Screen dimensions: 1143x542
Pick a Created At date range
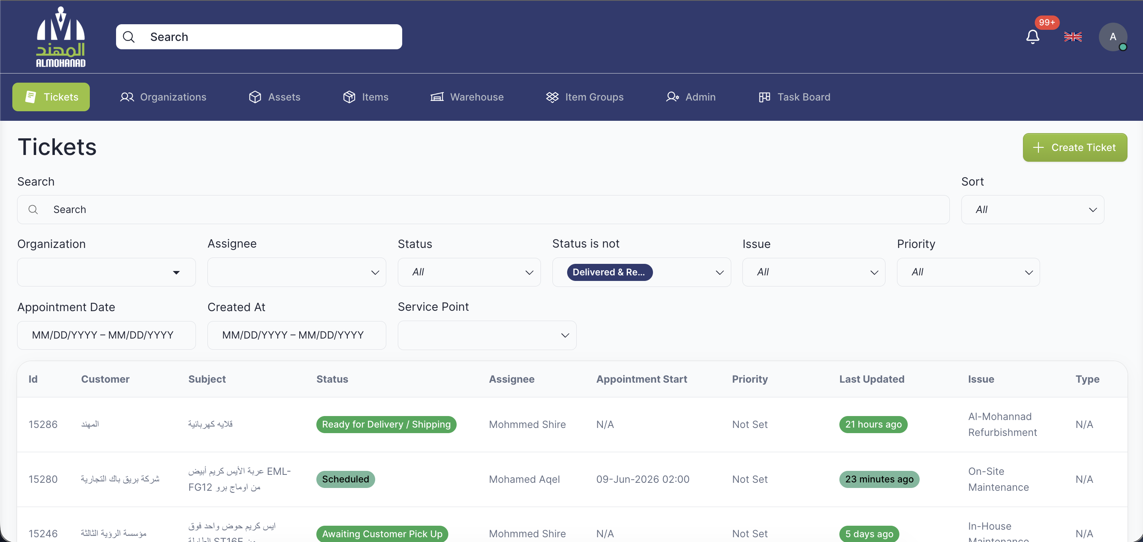pyautogui.click(x=296, y=335)
